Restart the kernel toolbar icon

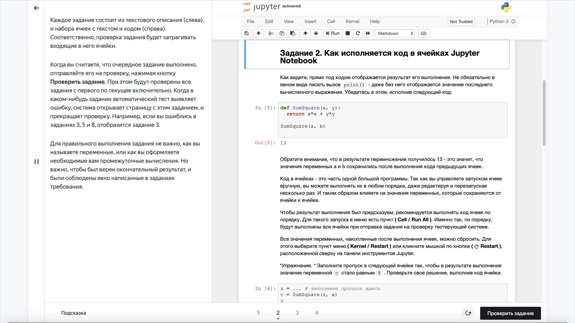[x=358, y=33]
